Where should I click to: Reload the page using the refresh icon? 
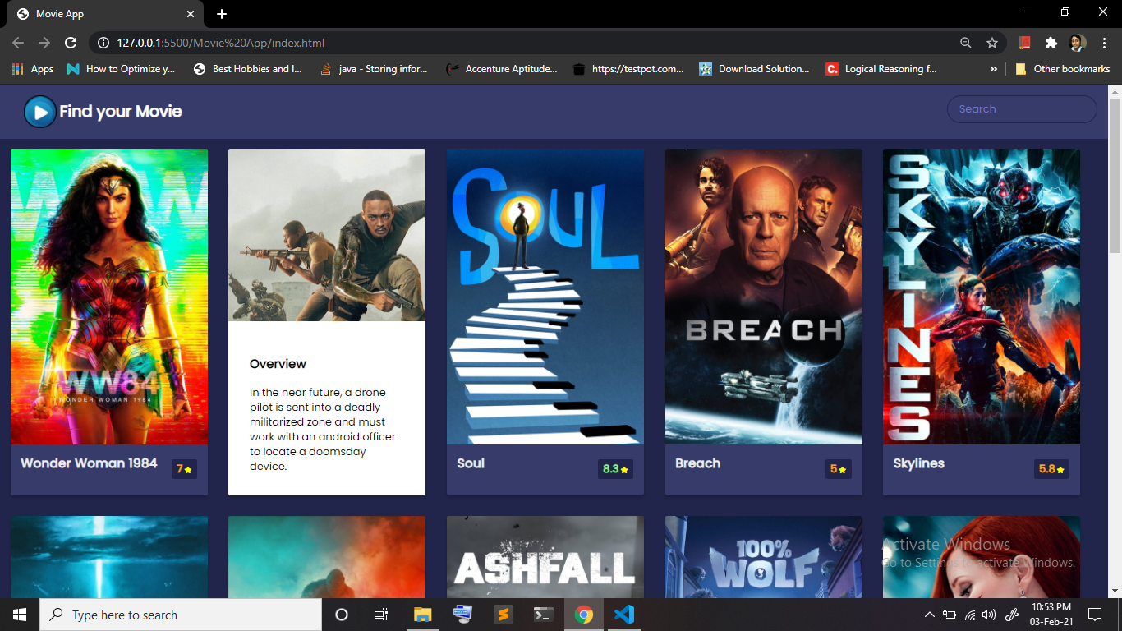(x=71, y=43)
